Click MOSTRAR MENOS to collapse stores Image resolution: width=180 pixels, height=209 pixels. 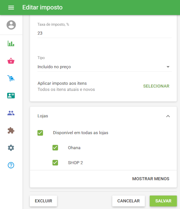(151, 179)
